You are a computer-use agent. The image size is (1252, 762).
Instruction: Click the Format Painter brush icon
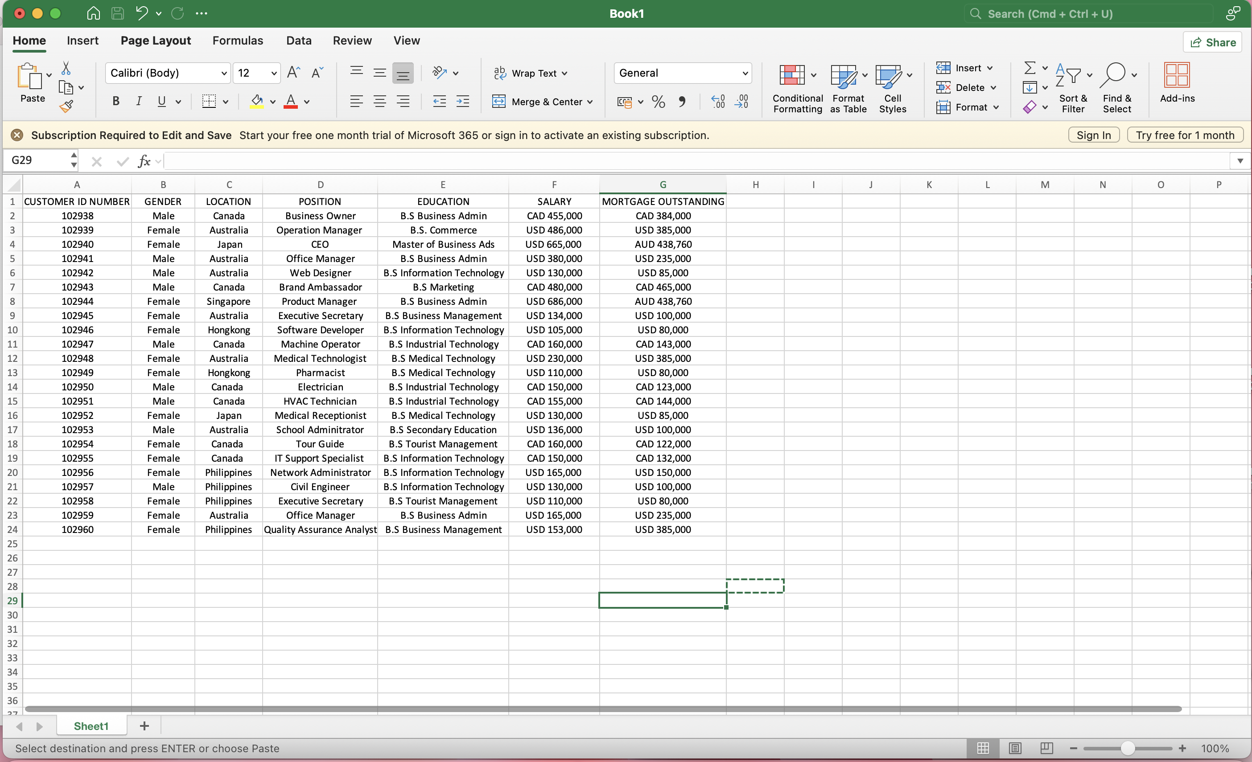[66, 106]
